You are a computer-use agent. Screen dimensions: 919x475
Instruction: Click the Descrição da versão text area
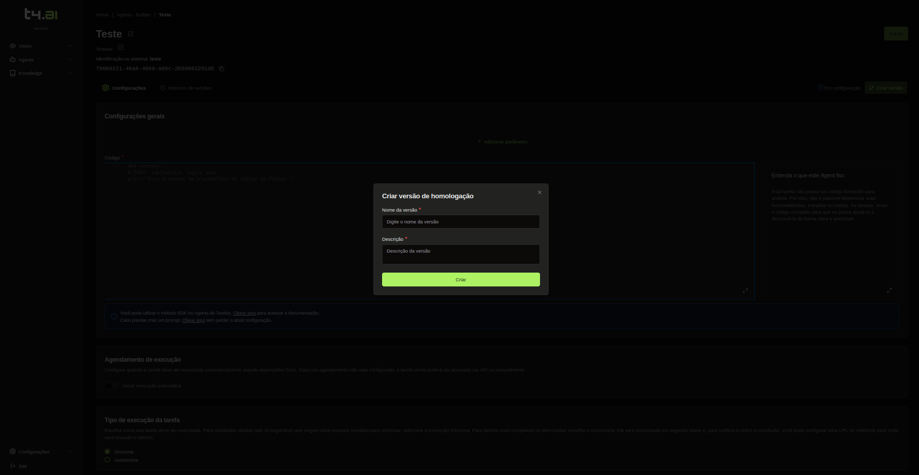coord(461,254)
